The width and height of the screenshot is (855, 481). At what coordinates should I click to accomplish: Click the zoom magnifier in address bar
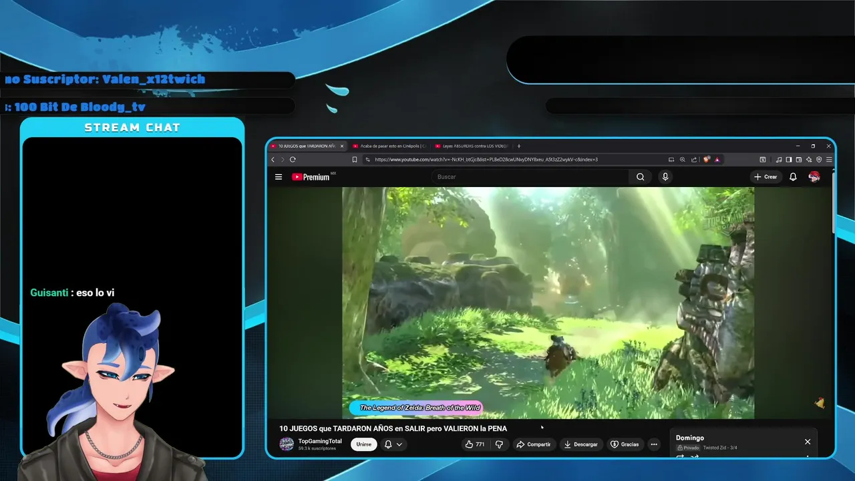pyautogui.click(x=683, y=160)
